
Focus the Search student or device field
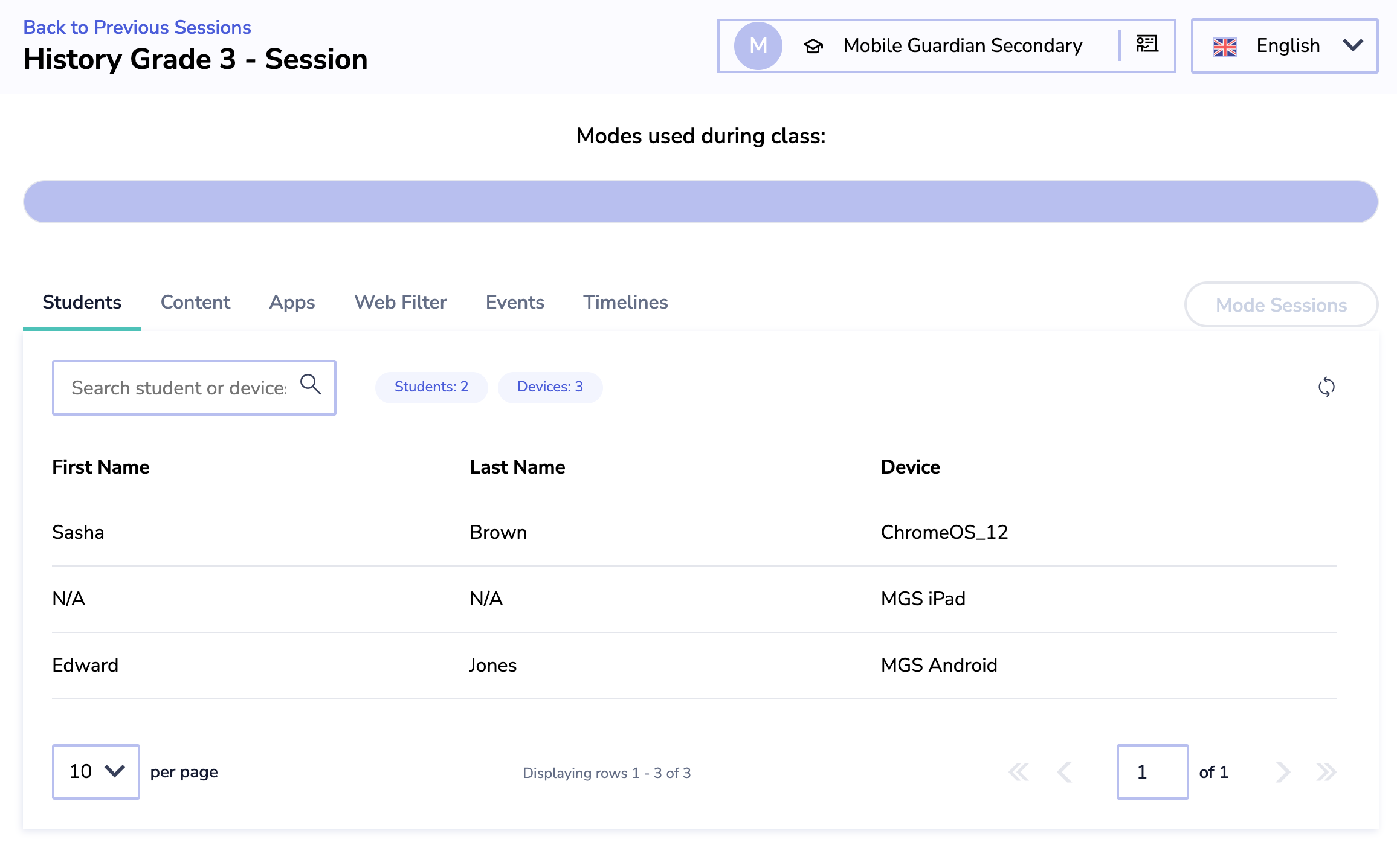pyautogui.click(x=178, y=388)
